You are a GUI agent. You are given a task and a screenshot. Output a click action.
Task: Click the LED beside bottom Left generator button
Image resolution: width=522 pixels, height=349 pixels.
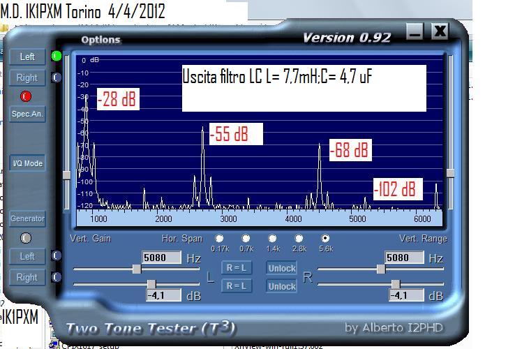57,256
